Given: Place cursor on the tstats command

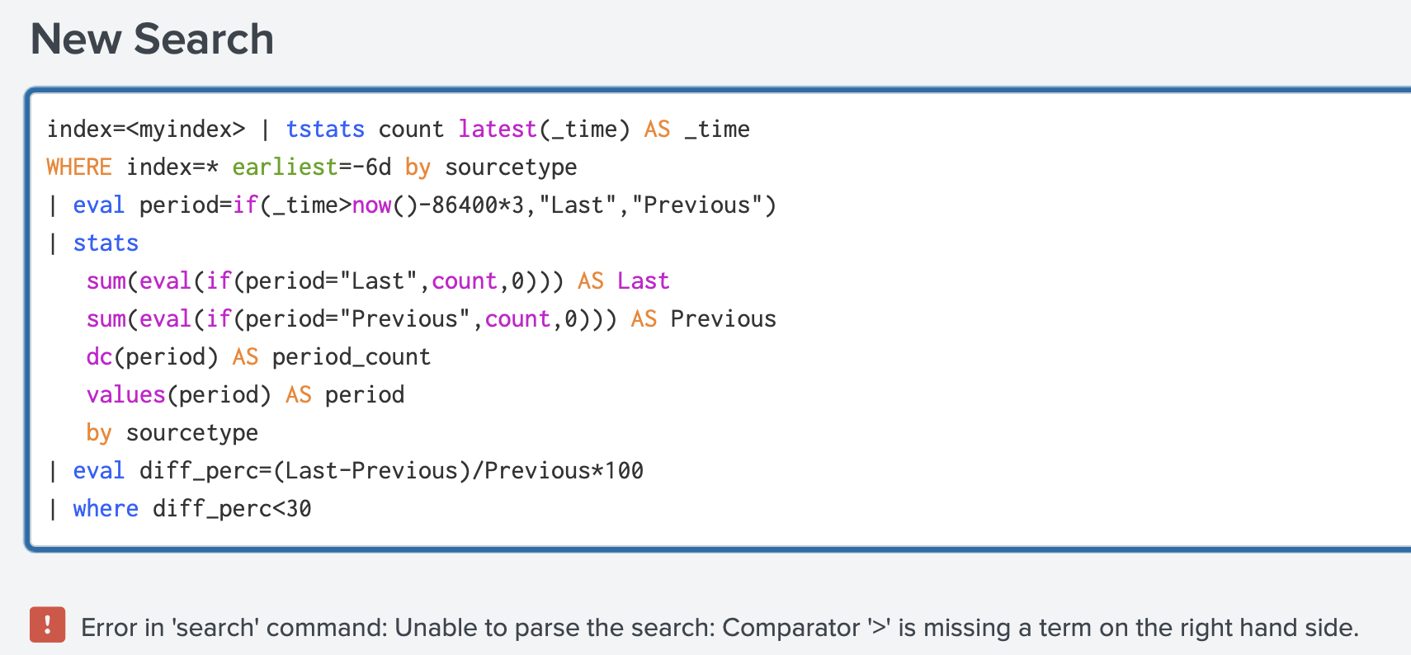Looking at the screenshot, I should coord(325,130).
